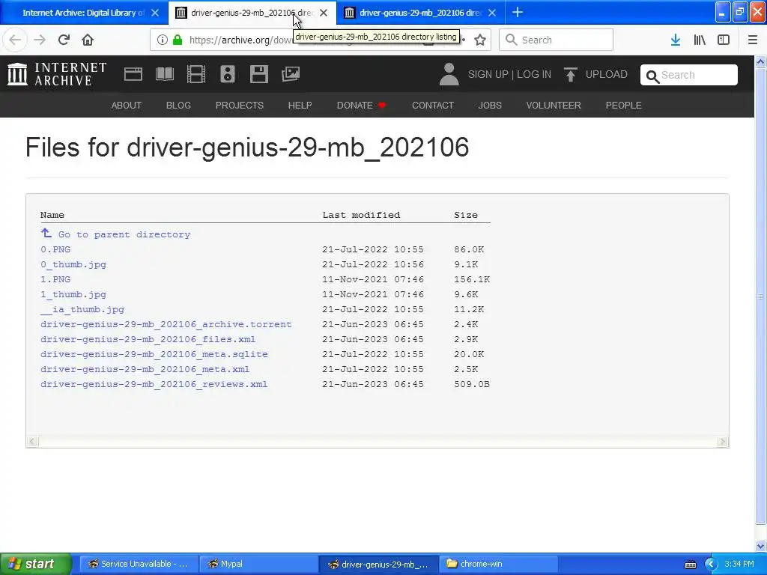The image size is (767, 575).
Task: Open the DONATE menu item
Action: click(362, 105)
